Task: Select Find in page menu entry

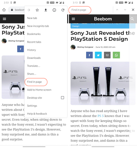Action: [x=34, y=82]
